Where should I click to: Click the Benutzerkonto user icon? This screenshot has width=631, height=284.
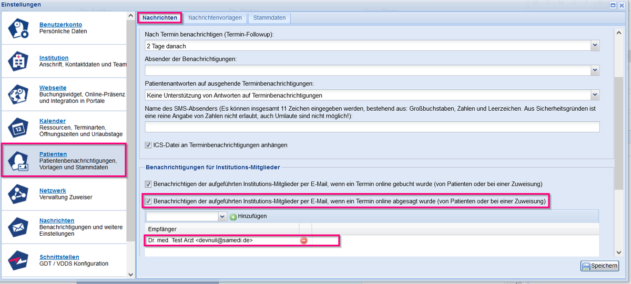(19, 28)
